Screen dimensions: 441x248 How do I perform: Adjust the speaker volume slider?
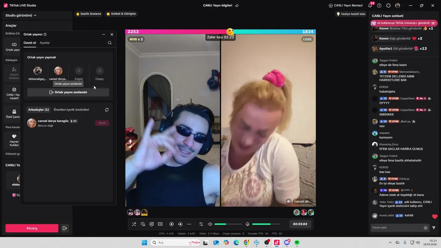point(228,224)
